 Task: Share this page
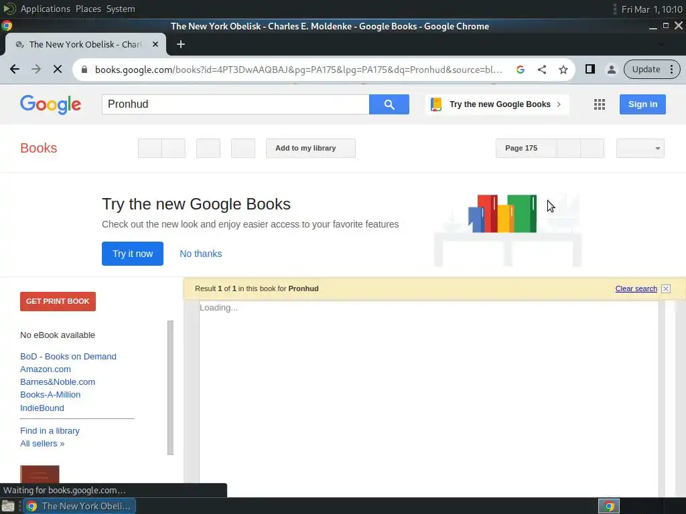click(x=541, y=70)
